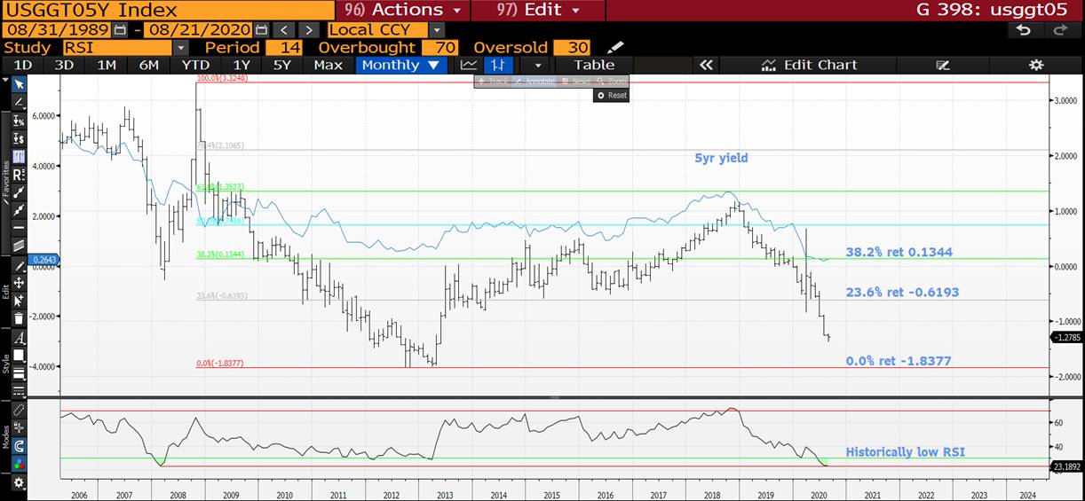The height and width of the screenshot is (501, 1085).
Task: Click the colored dots mode icon
Action: click(19, 464)
